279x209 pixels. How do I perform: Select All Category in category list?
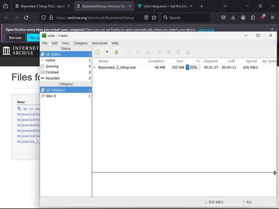pyautogui.click(x=66, y=90)
